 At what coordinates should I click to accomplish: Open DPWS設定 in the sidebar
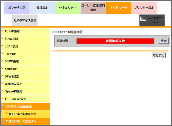(x=25, y=77)
